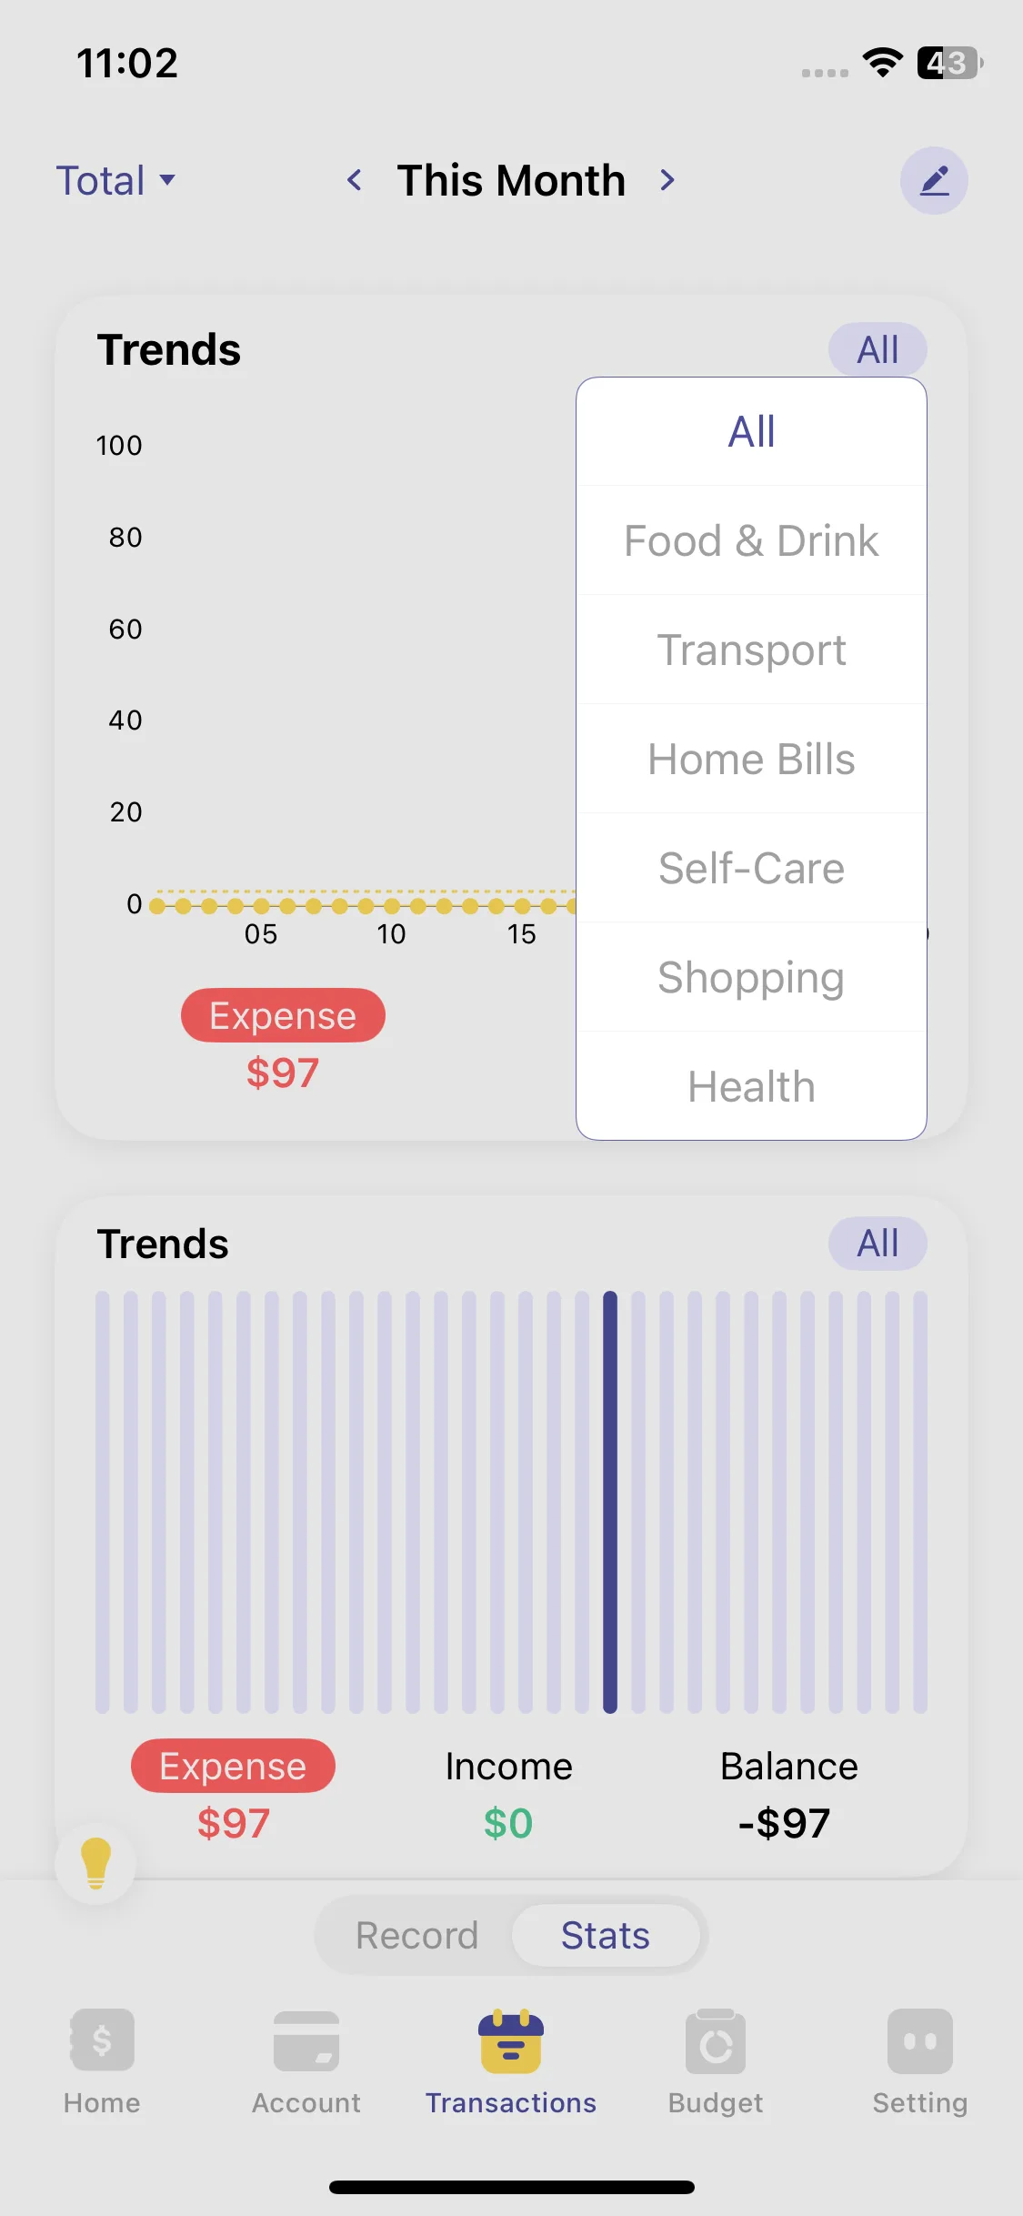Screen dimensions: 1023x2216
Task: Select the Stats segment
Action: (605, 1935)
